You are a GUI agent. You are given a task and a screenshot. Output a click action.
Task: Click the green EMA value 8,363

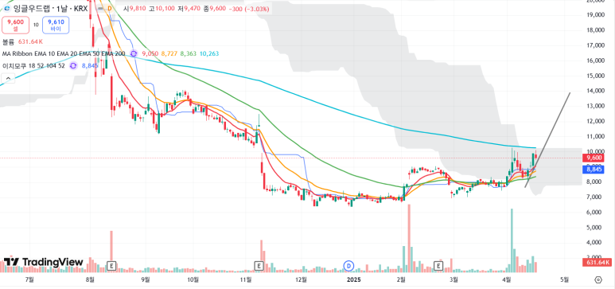189,53
